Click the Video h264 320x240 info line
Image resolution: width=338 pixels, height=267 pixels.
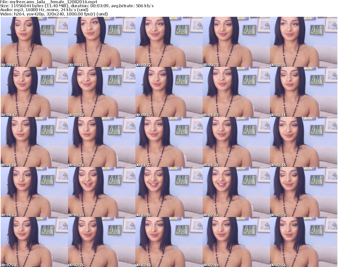[x=54, y=14]
